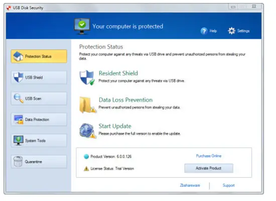Click the Protection Status house icon
Image resolution: width=276 pixels, height=201 pixels.
[18, 56]
